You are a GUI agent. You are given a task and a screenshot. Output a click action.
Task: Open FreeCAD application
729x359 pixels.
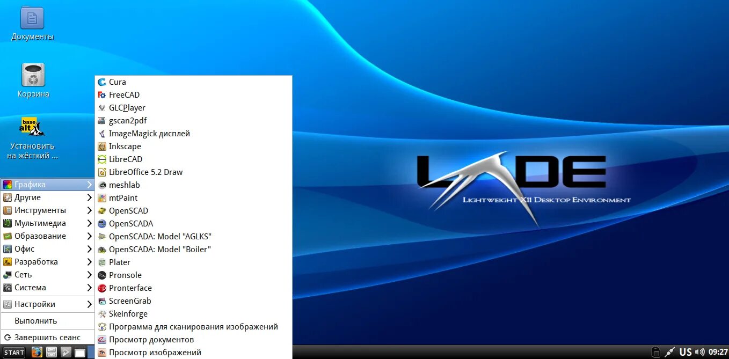[193, 95]
